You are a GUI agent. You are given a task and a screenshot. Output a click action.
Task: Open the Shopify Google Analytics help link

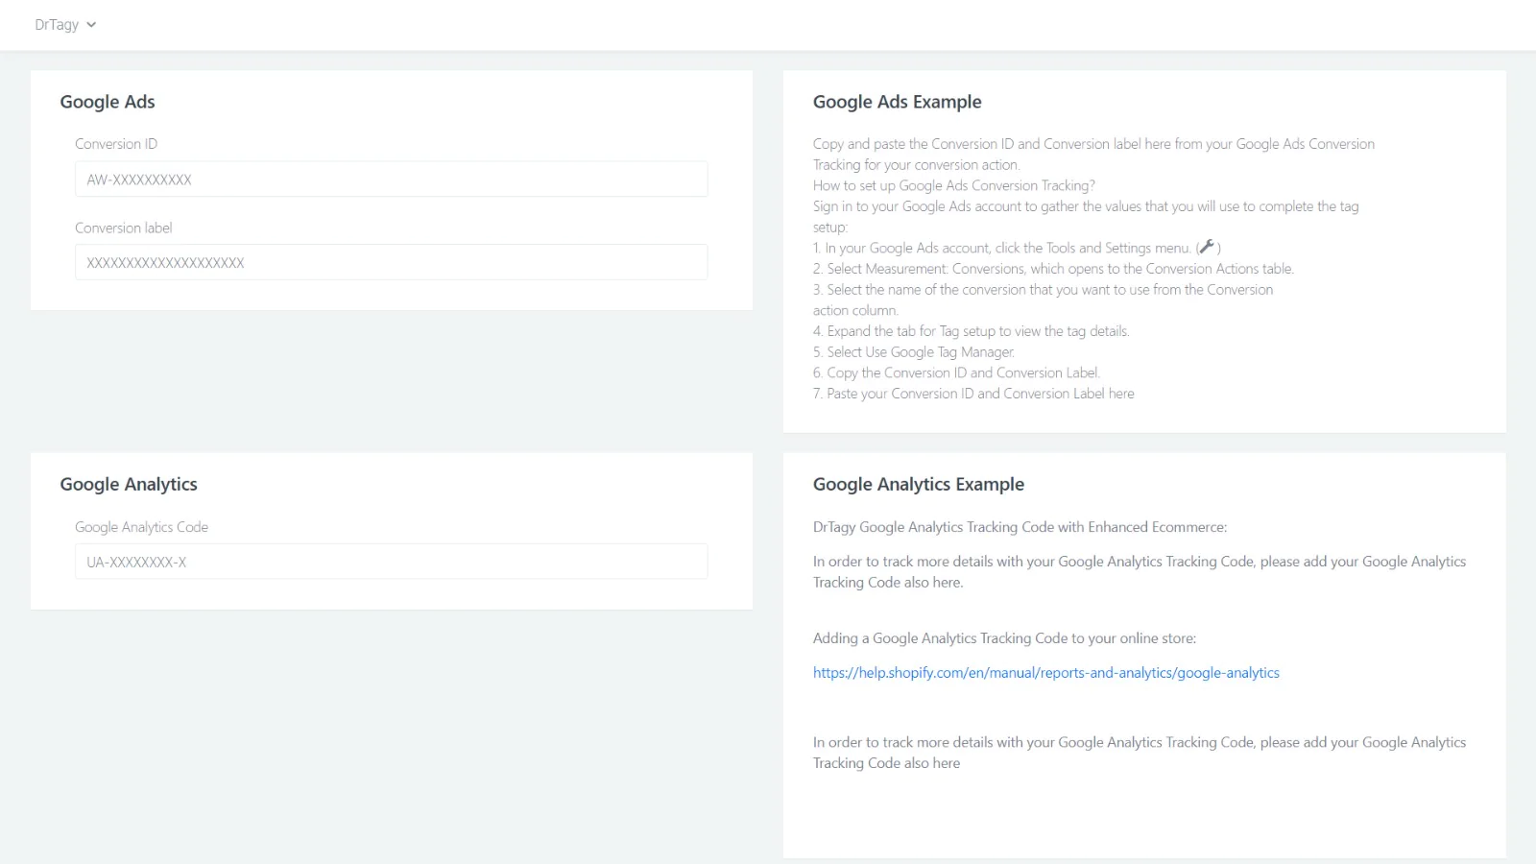point(1045,673)
